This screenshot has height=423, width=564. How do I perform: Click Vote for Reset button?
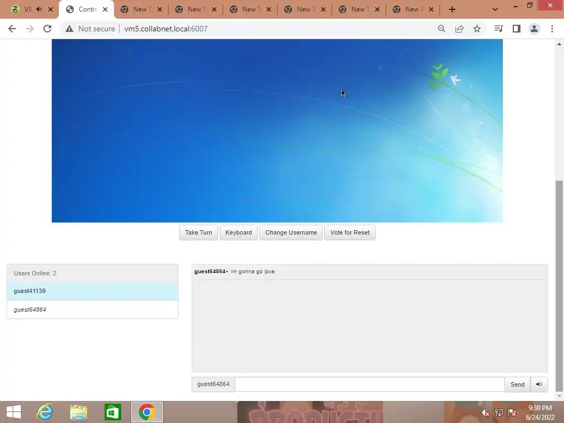click(x=350, y=232)
